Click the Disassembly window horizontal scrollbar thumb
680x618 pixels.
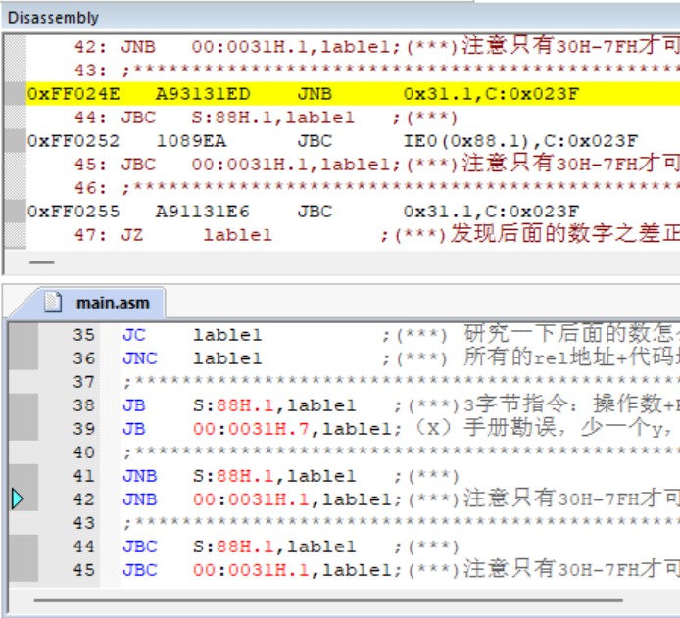tap(41, 262)
